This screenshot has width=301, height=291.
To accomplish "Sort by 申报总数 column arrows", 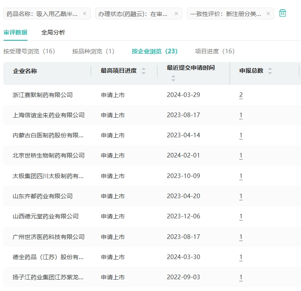I will pos(270,71).
